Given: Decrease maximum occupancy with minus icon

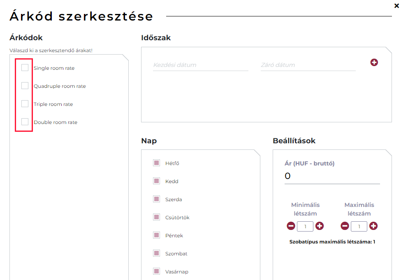Looking at the screenshot, I should (x=345, y=226).
